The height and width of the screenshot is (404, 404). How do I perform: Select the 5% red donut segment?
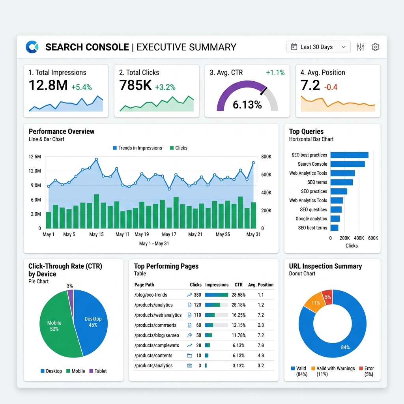(327, 297)
